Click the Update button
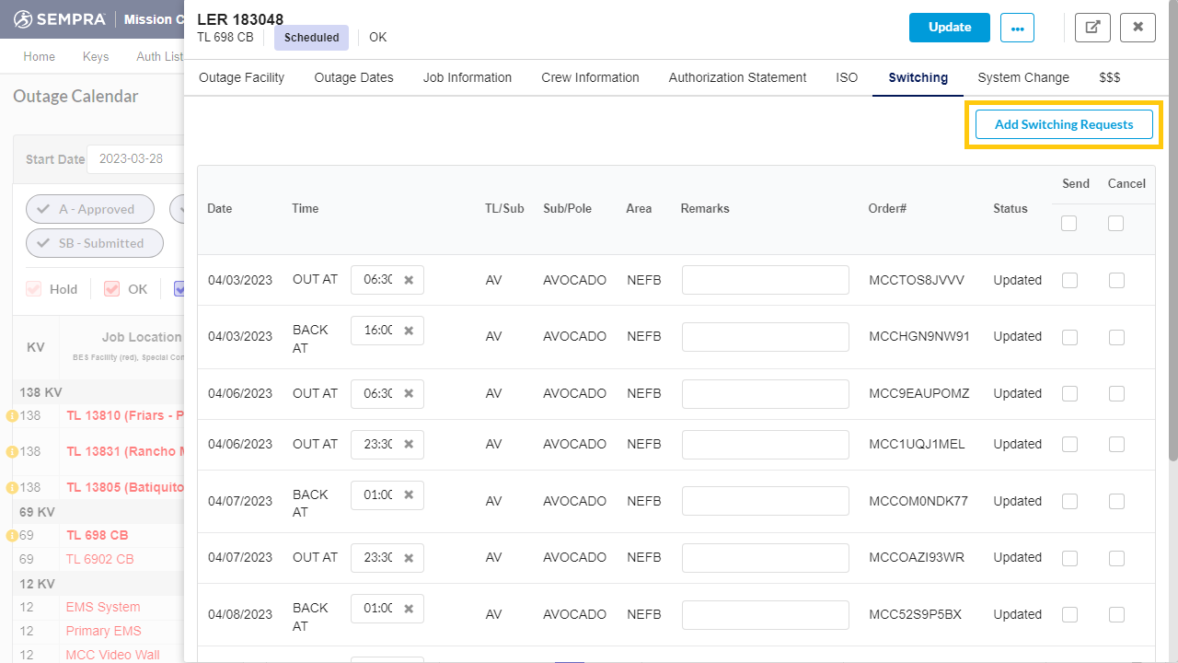Screen dimensions: 1178x663 [x=949, y=28]
